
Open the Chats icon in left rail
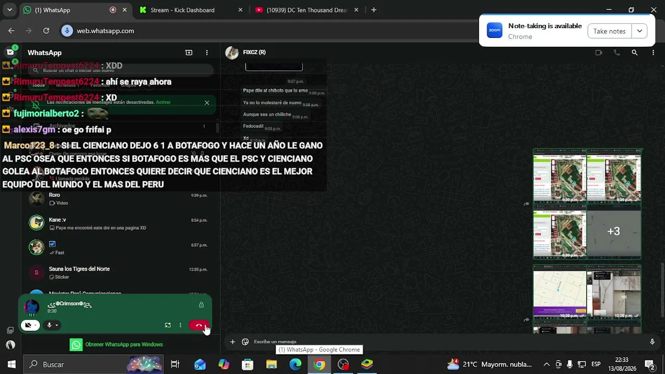(x=10, y=52)
